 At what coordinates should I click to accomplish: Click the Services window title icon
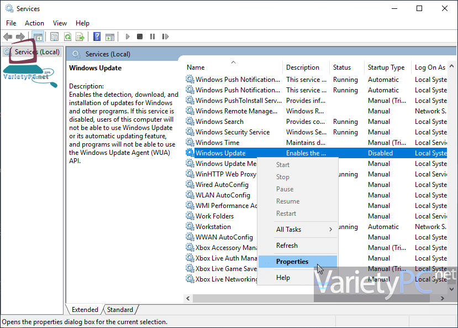coord(9,8)
